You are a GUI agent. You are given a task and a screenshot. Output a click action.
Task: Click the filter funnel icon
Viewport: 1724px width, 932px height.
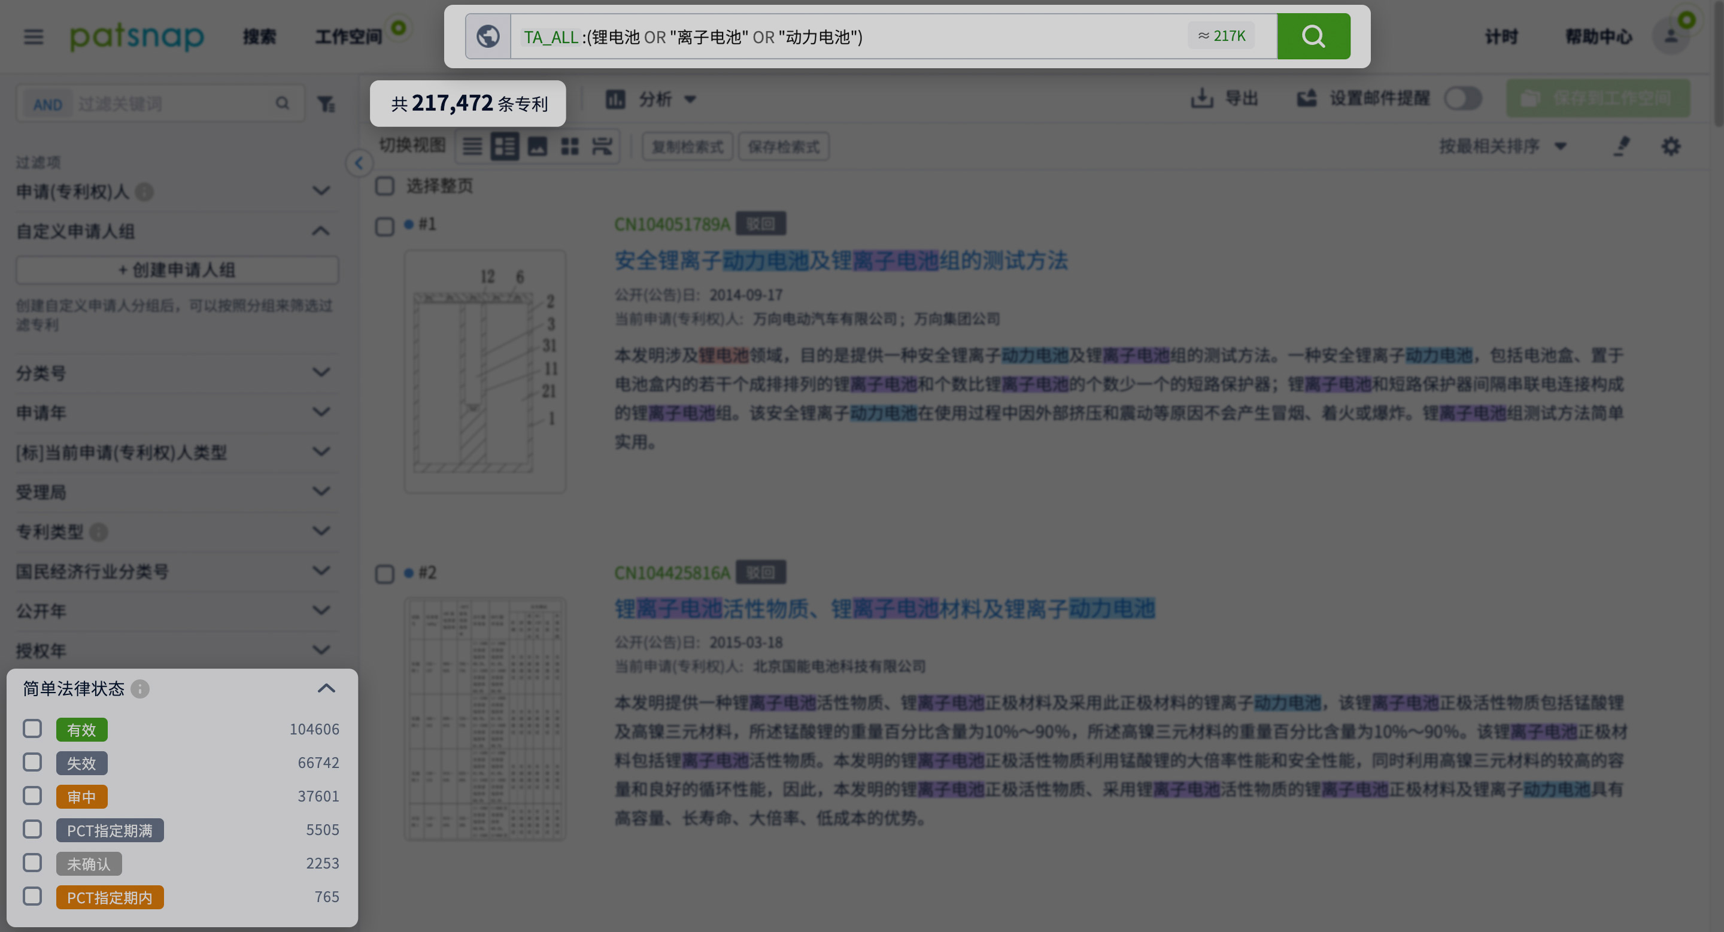326,104
